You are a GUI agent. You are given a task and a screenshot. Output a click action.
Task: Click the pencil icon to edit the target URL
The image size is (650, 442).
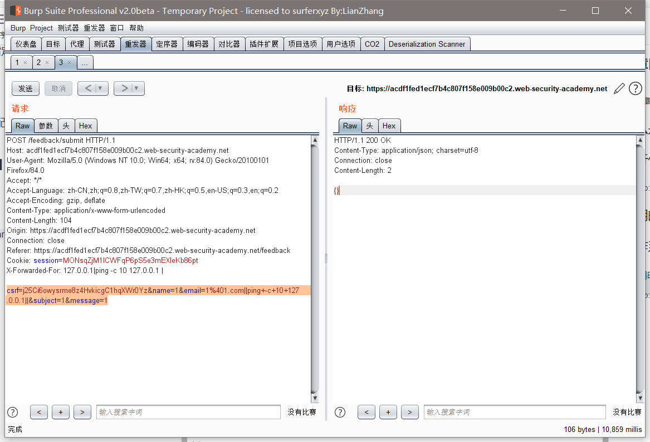point(619,88)
